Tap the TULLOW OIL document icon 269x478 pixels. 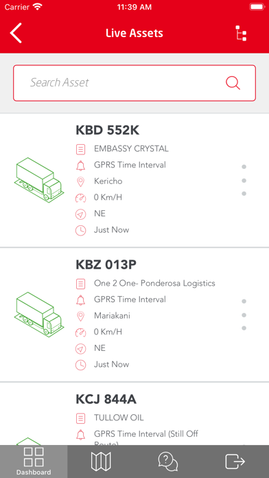point(80,418)
